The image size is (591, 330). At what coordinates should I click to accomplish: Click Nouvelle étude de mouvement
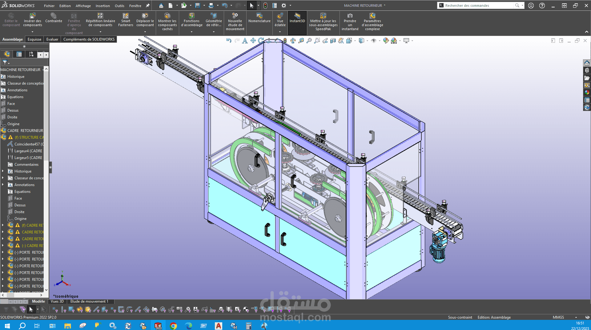point(235,22)
